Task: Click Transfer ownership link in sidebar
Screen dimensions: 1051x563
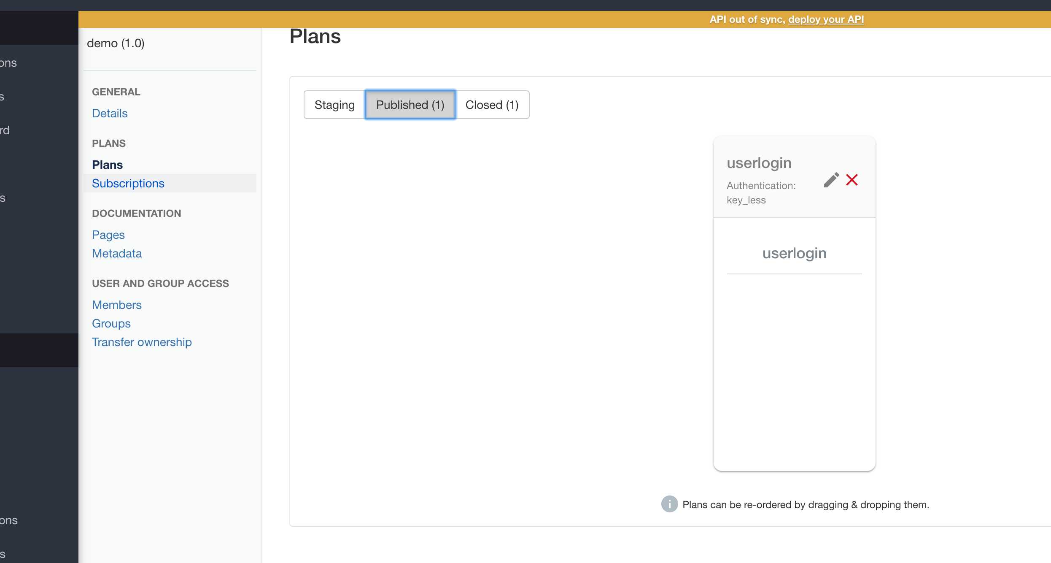Action: pyautogui.click(x=142, y=342)
